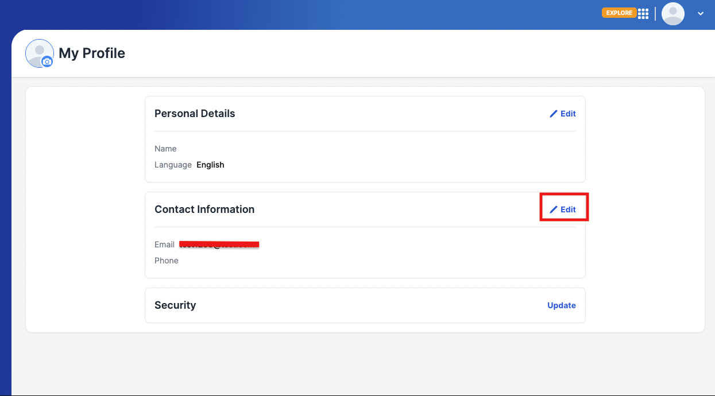Click the Name field under Personal Details
Viewport: 715px width, 396px height.
165,149
